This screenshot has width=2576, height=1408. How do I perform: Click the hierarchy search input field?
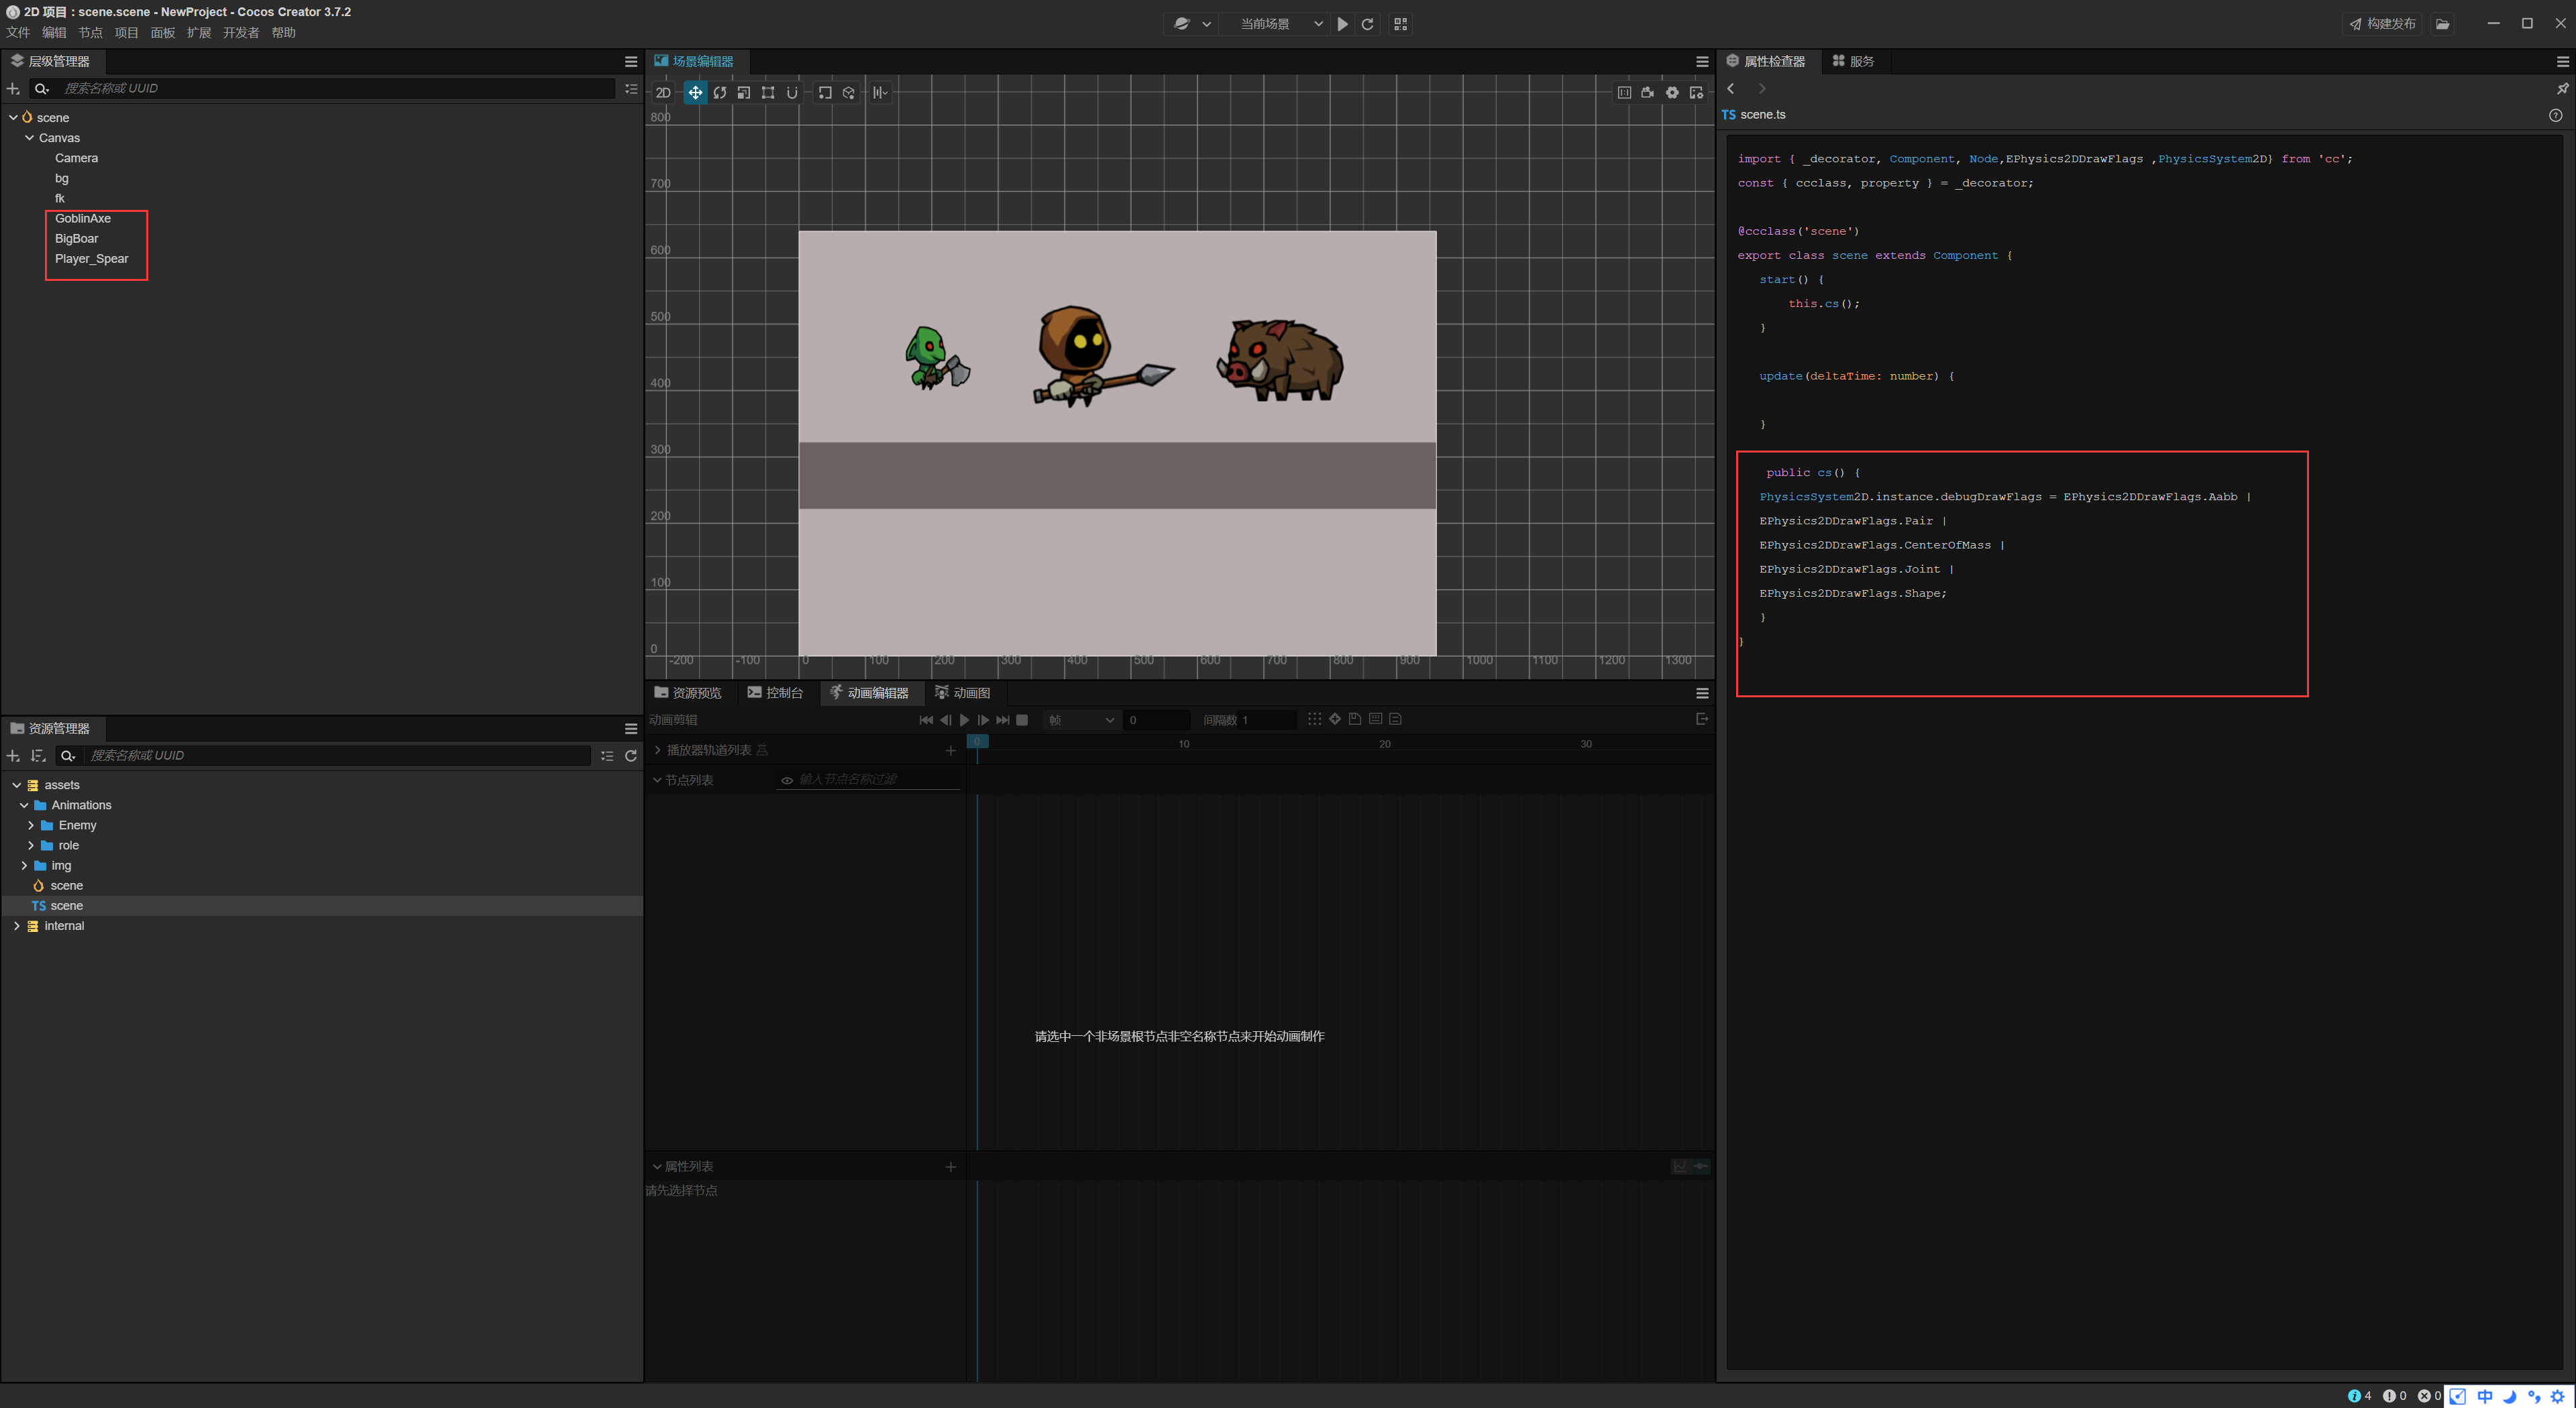tap(337, 88)
